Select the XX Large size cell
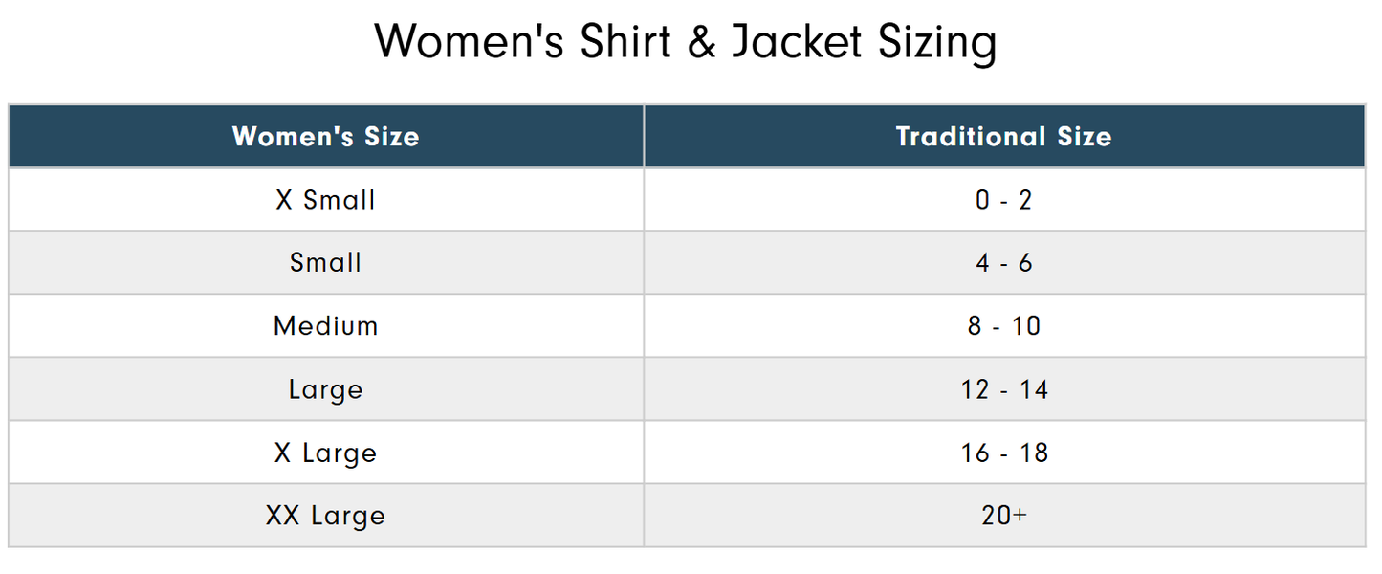1382x574 pixels. pyautogui.click(x=325, y=516)
